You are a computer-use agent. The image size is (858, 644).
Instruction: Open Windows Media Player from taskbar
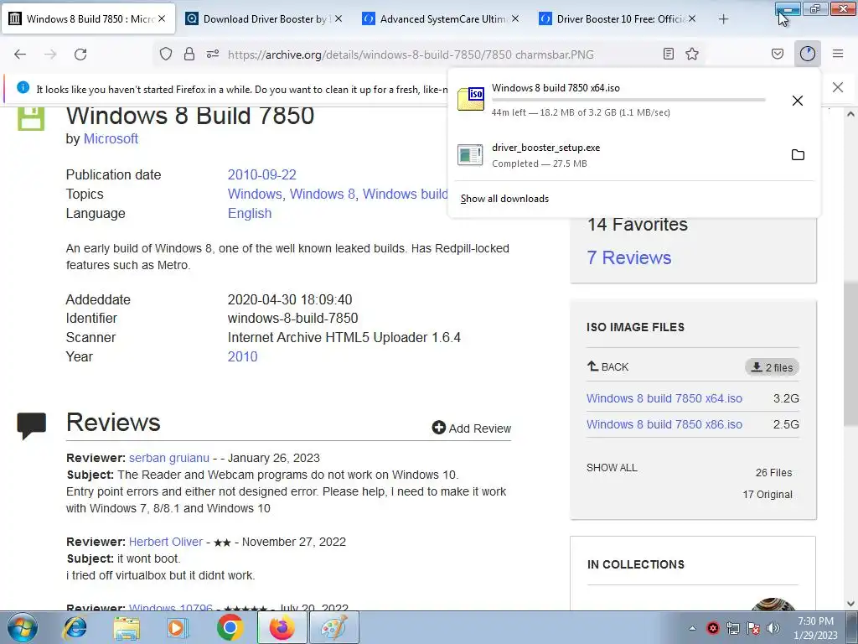pyautogui.click(x=178, y=627)
